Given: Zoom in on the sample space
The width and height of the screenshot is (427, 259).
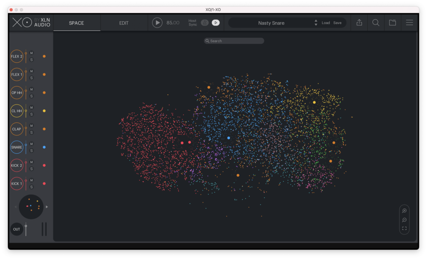Looking at the screenshot, I should 404,211.
